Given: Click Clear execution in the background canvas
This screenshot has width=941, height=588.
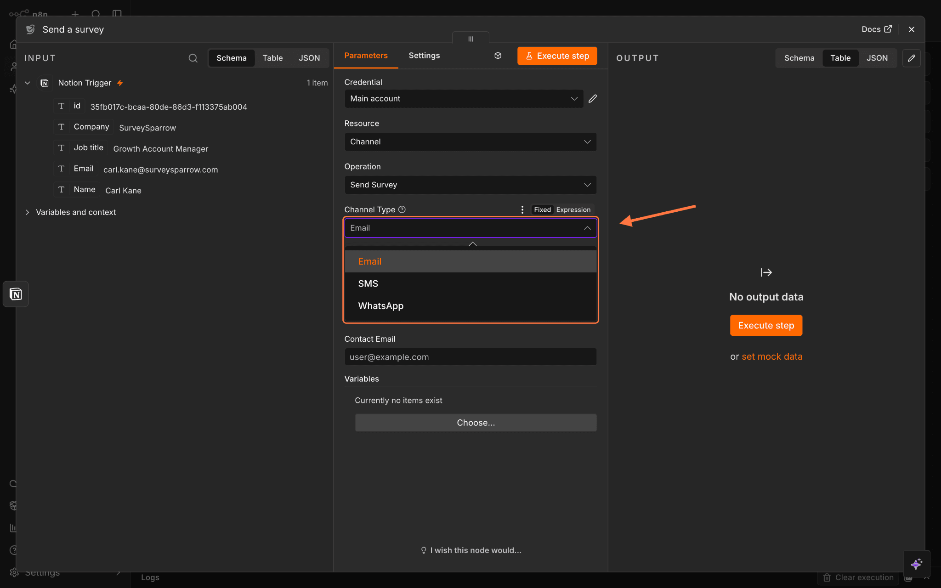Looking at the screenshot, I should click(x=859, y=577).
